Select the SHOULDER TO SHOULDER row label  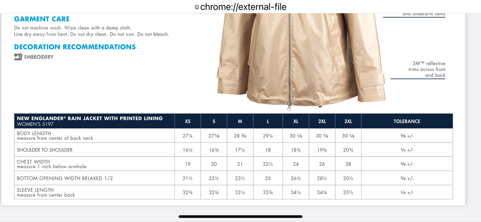(45, 150)
